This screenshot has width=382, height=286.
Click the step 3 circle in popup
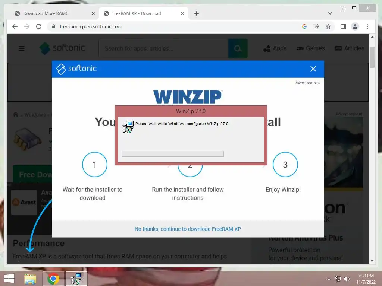[x=285, y=165]
